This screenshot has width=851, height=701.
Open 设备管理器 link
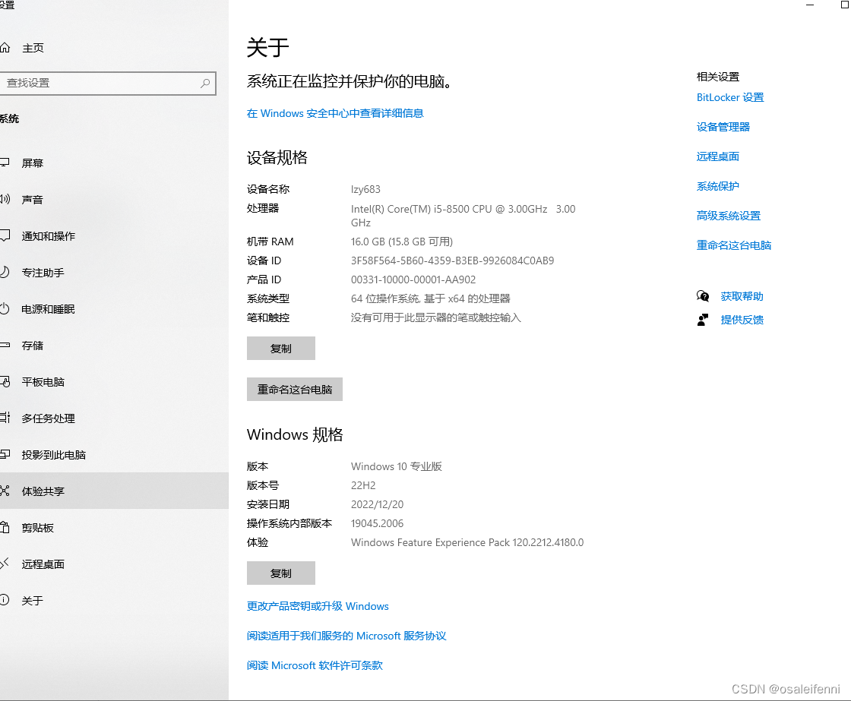point(723,126)
